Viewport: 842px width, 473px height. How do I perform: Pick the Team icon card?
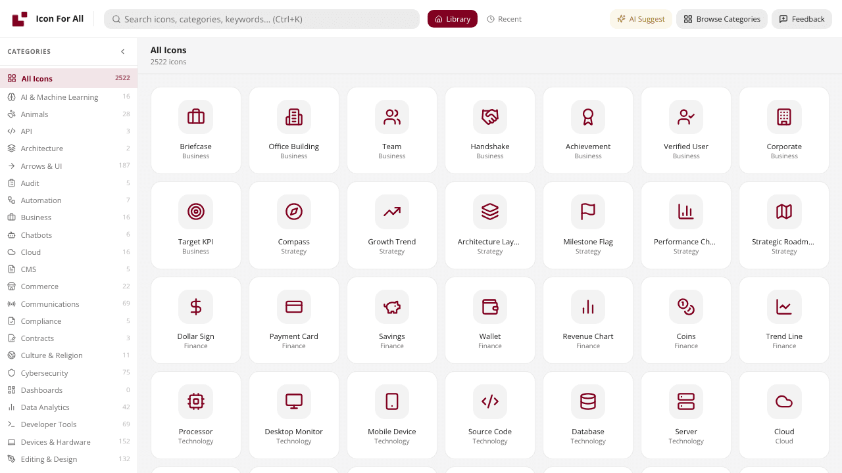[x=392, y=130]
